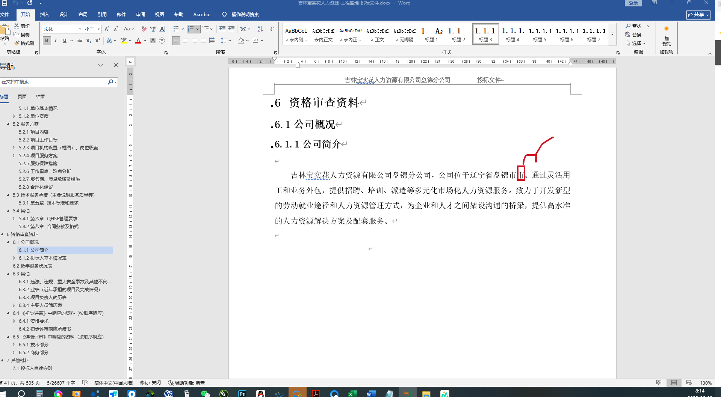The height and width of the screenshot is (397, 721).
Task: Click the 替换 replace button
Action: (633, 35)
